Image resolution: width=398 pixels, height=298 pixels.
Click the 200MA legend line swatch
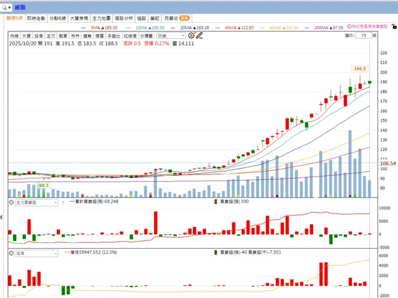307,28
